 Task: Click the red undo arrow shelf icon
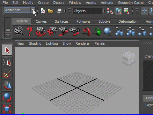[x=86, y=32]
